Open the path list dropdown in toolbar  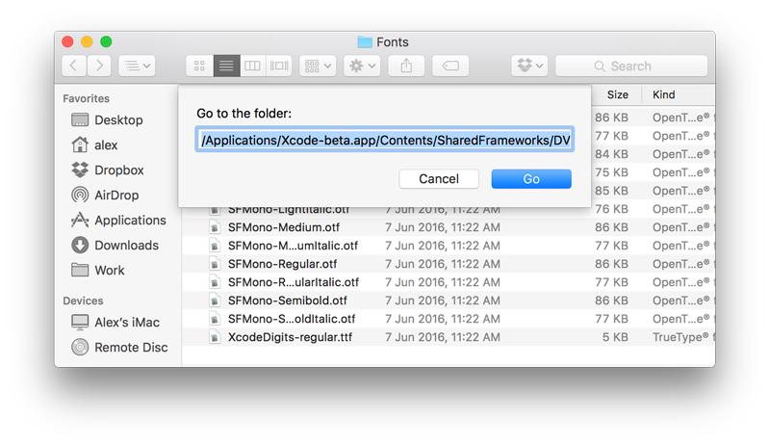click(137, 65)
